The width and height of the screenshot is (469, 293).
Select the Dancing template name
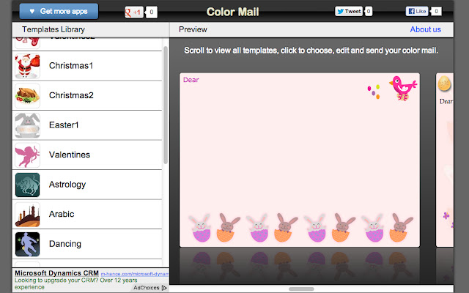[65, 244]
